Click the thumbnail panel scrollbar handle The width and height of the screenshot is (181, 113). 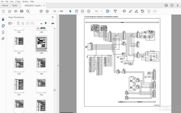pyautogui.click(x=55, y=90)
